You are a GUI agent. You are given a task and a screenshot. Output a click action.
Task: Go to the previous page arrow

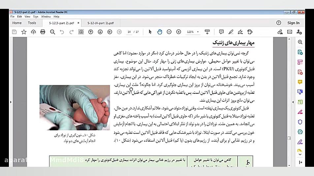(91, 32)
